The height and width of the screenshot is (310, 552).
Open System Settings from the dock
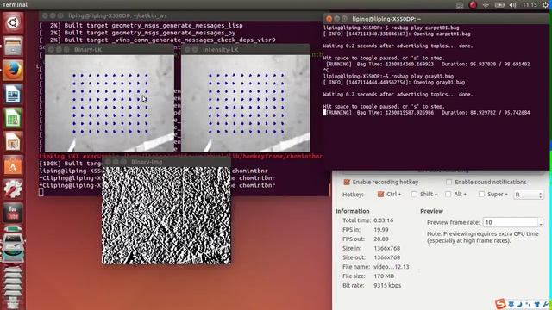click(13, 189)
